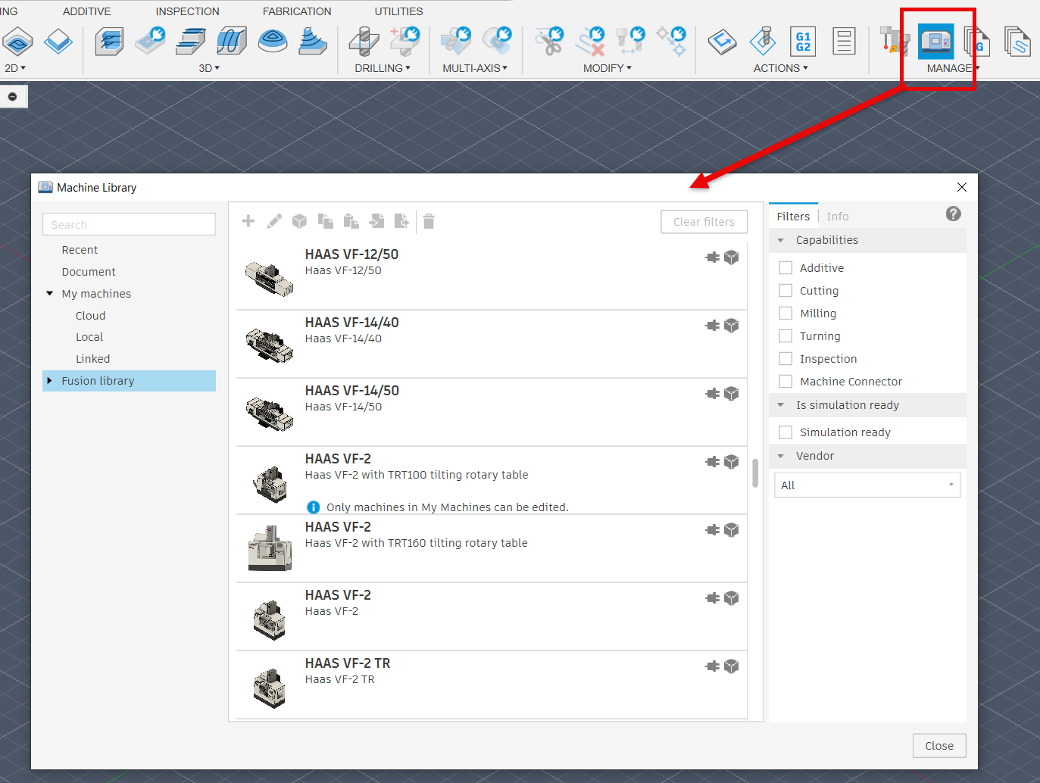Select the delete machine trash icon
The height and width of the screenshot is (783, 1040).
coord(428,220)
